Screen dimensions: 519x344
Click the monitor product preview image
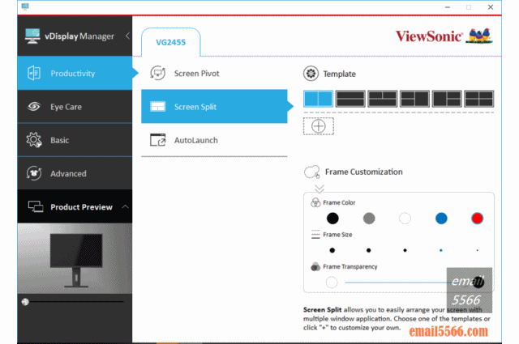(x=75, y=258)
